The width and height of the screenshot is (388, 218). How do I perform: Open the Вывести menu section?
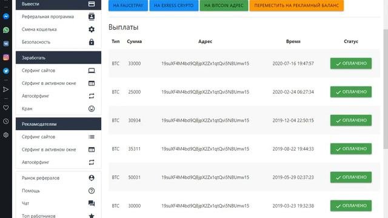coord(58,4)
